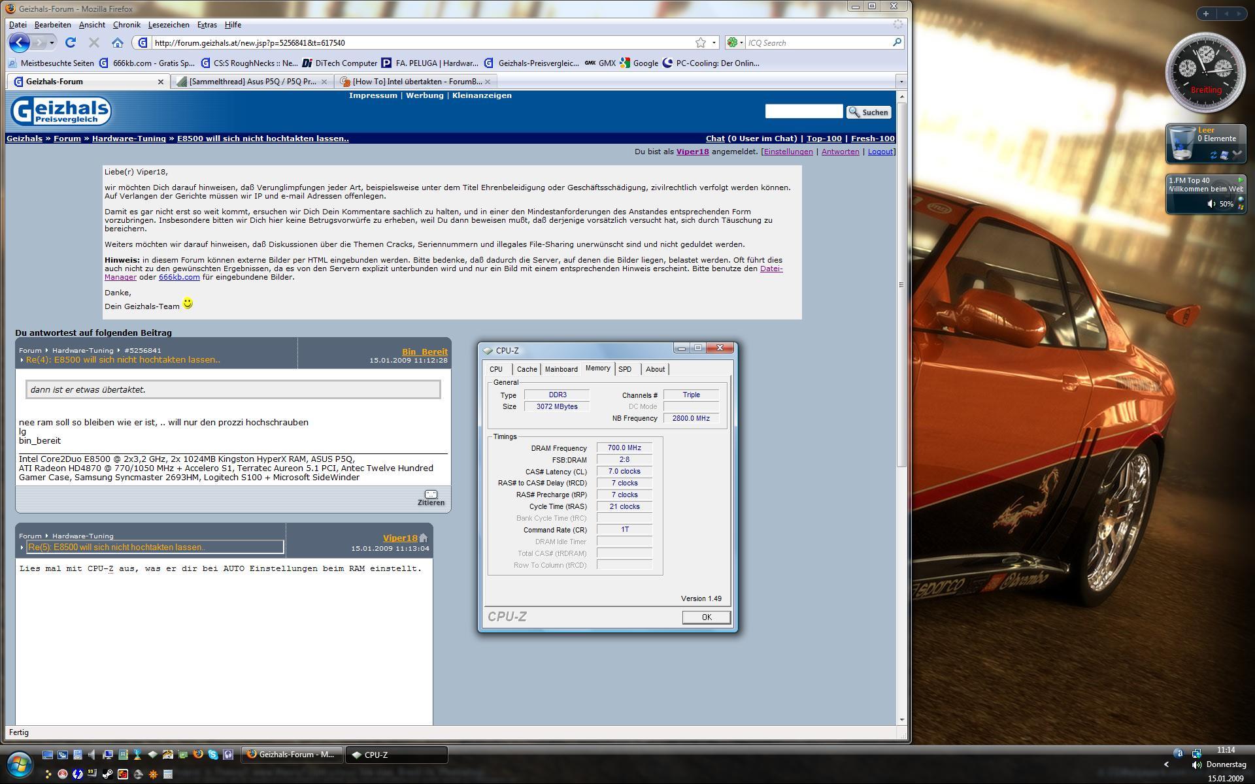Open the calculator quick-launch icon
The height and width of the screenshot is (784, 1255).
(x=168, y=774)
